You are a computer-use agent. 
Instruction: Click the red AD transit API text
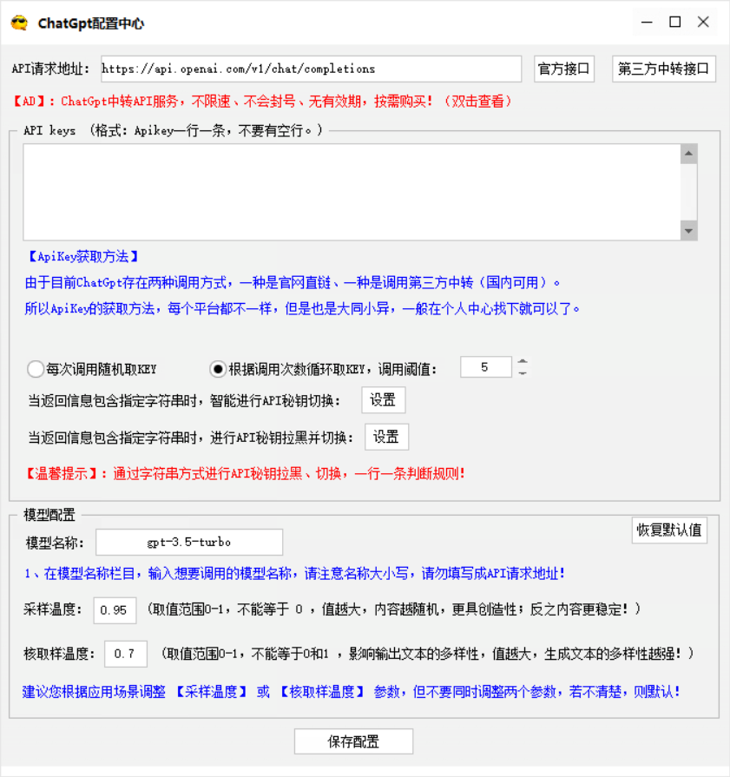[x=261, y=101]
